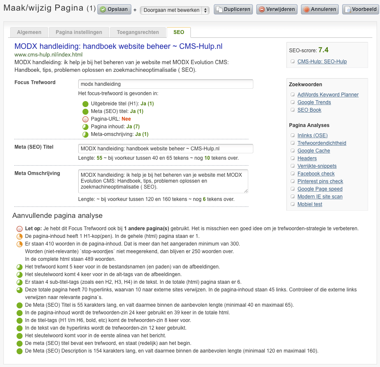Open the AdWords Keyword Planner link

coord(328,95)
